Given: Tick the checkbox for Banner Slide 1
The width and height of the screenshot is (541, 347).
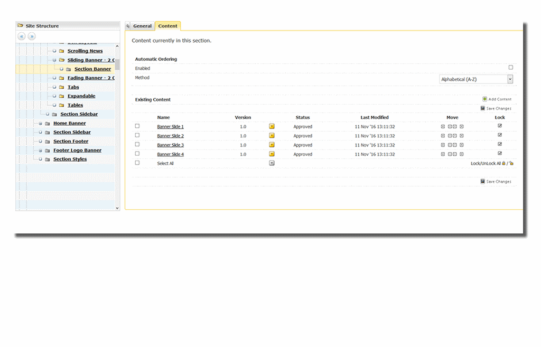Looking at the screenshot, I should click(x=137, y=126).
